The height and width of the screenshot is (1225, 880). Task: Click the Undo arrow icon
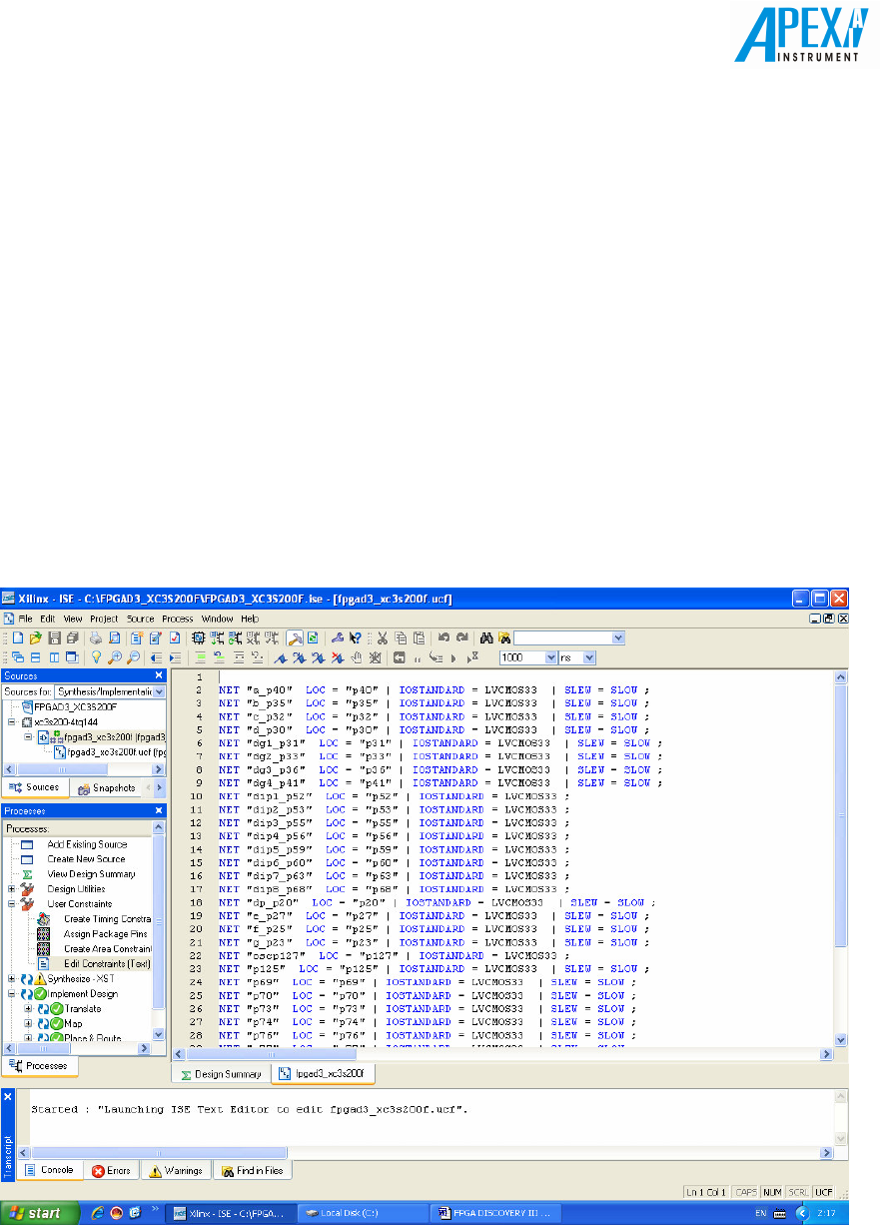tap(443, 637)
